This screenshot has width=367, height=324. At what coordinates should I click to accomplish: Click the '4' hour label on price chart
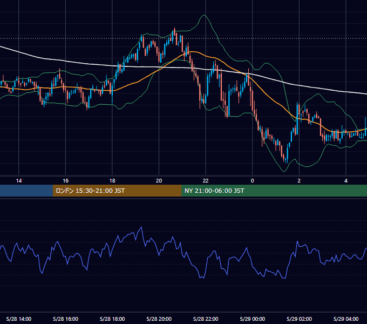[x=346, y=181]
